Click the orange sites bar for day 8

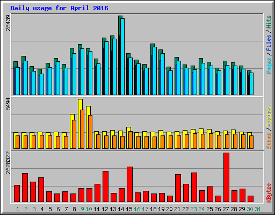pos(74,134)
